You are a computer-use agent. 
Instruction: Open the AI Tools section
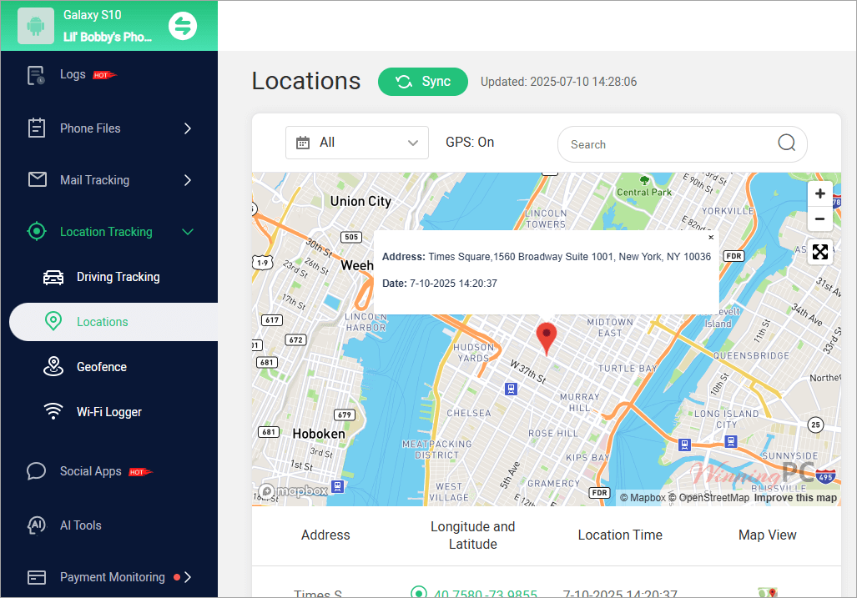click(81, 525)
